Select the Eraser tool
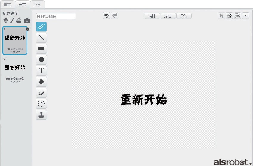This screenshot has height=166, width=253. (x=41, y=93)
